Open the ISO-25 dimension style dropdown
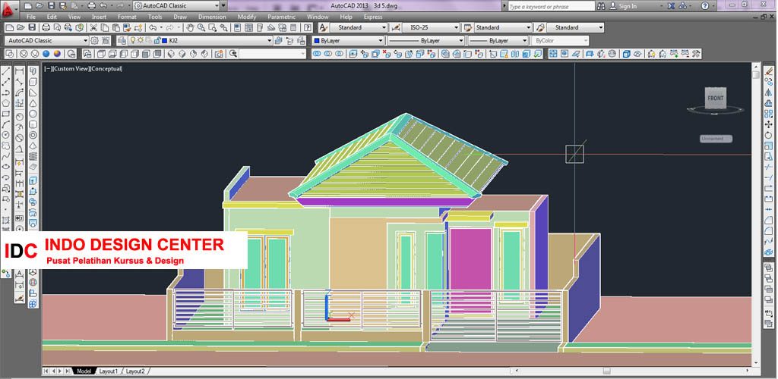The image size is (778, 379). coord(432,28)
